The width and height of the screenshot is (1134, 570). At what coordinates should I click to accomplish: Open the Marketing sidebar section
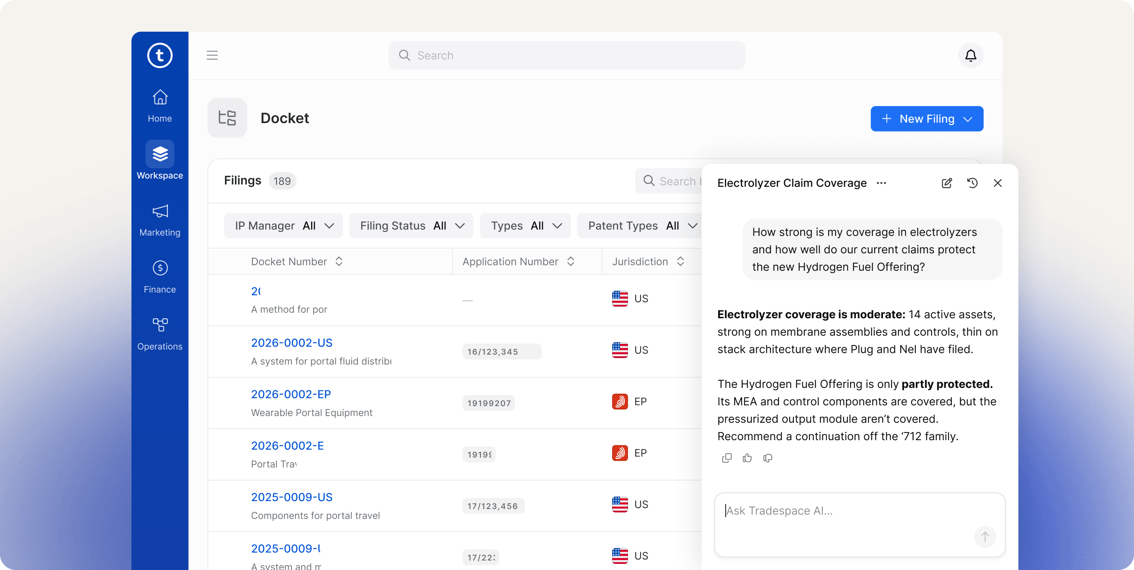[x=160, y=220]
